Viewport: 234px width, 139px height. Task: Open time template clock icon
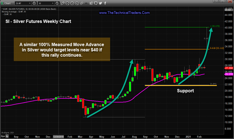tap(57, 3)
